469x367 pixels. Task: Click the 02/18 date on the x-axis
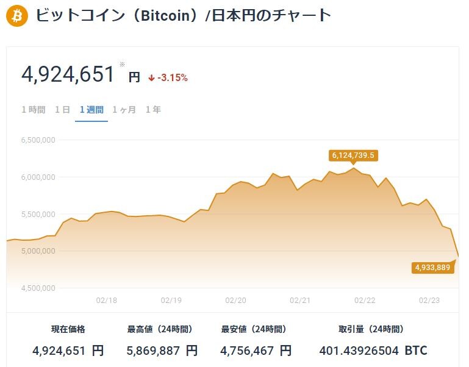click(107, 301)
